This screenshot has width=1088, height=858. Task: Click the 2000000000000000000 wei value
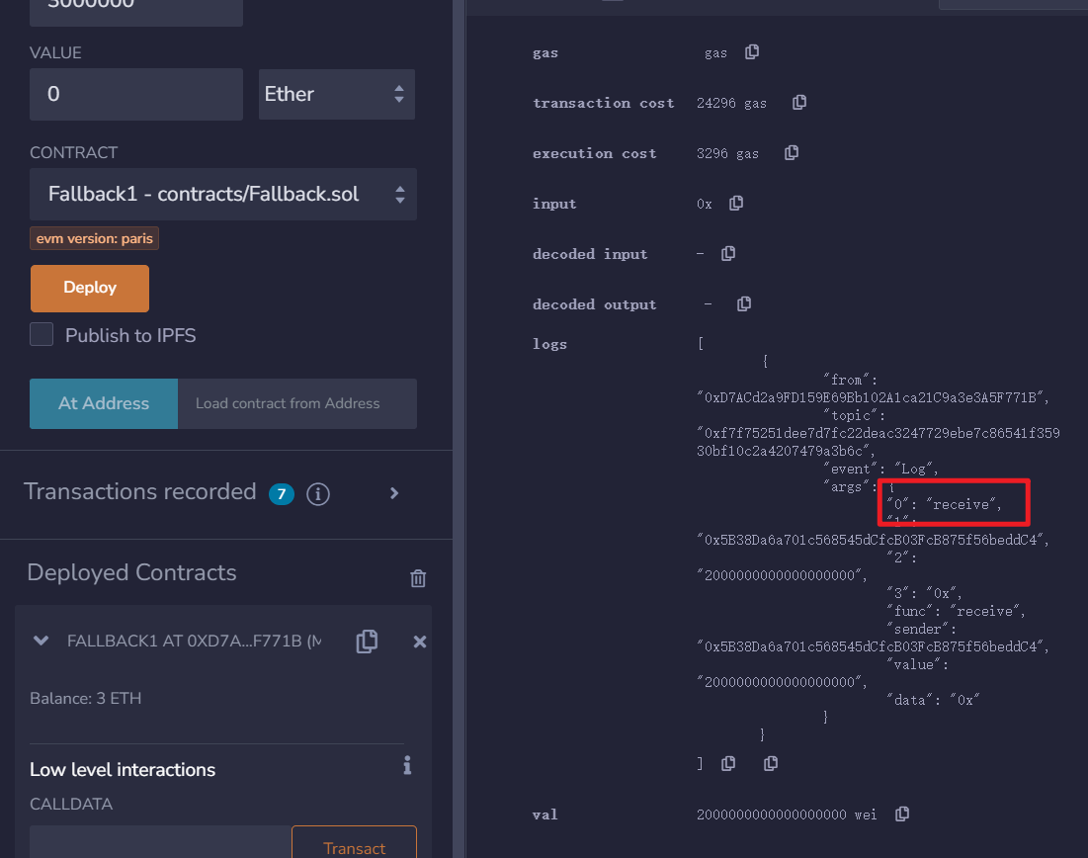[x=787, y=815]
